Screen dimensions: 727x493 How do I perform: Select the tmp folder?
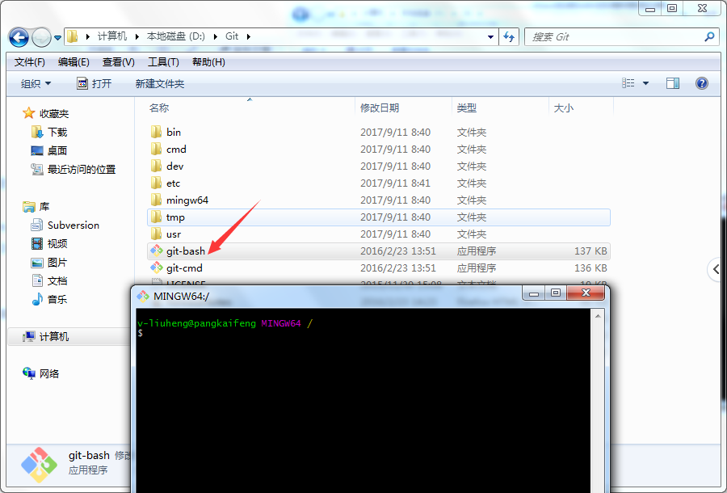point(379,217)
